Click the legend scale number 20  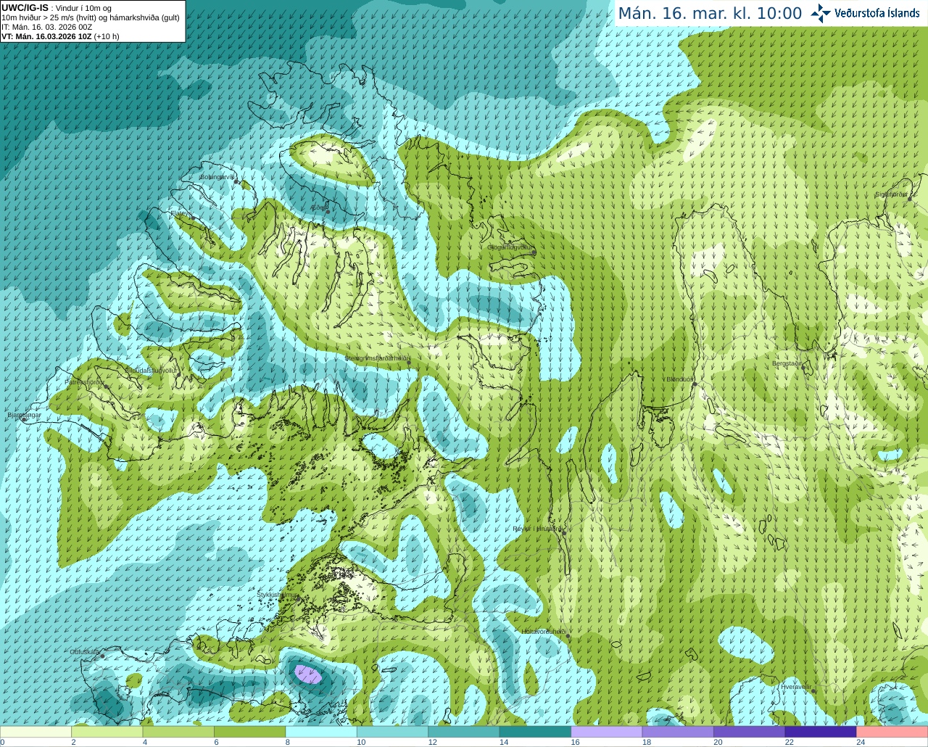(x=718, y=742)
